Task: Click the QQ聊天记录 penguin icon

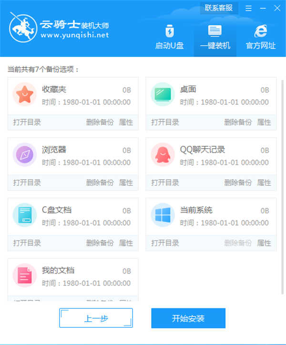Action: [163, 154]
